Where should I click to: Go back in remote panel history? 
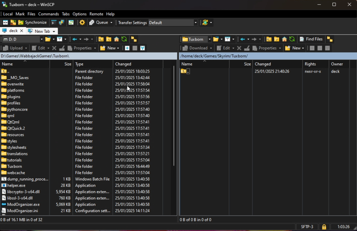[x=243, y=39]
